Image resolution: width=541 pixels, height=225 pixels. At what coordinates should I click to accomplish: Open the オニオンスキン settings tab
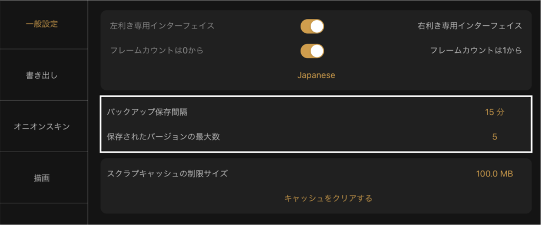42,126
